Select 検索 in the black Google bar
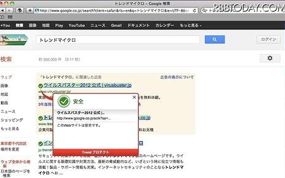 (19, 25)
